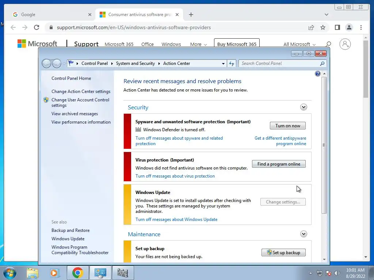
Task: Click the Control Panel forward arrow button
Action: (57, 63)
